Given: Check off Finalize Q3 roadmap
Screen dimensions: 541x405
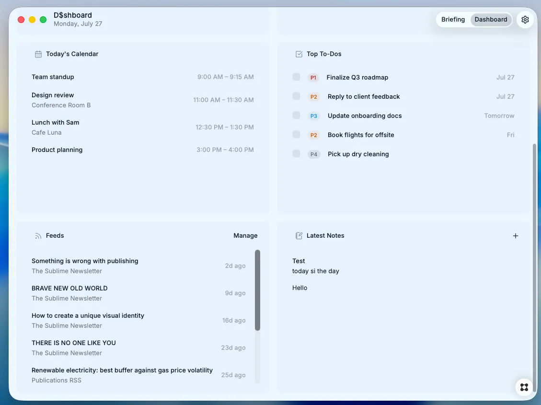Looking at the screenshot, I should [296, 77].
